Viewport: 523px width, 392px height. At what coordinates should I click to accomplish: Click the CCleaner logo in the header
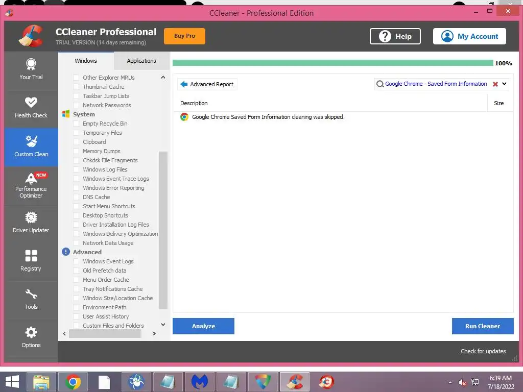click(x=30, y=36)
